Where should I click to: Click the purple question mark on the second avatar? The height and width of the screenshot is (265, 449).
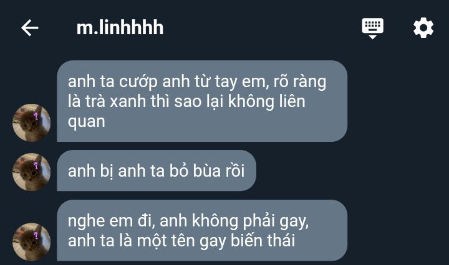click(36, 165)
